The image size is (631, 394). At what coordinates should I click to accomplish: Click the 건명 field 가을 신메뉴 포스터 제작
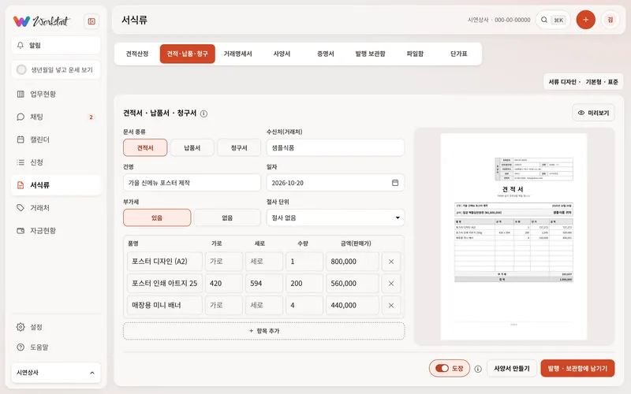tap(192, 183)
